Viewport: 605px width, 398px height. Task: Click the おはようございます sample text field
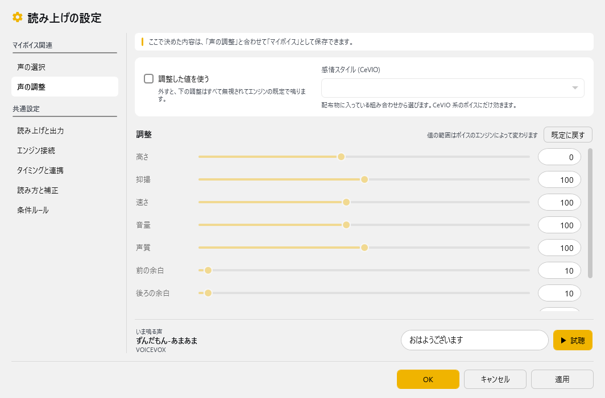click(475, 340)
